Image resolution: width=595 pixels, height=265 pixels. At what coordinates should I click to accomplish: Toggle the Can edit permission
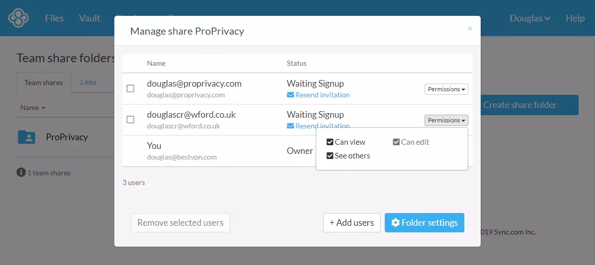pos(396,142)
